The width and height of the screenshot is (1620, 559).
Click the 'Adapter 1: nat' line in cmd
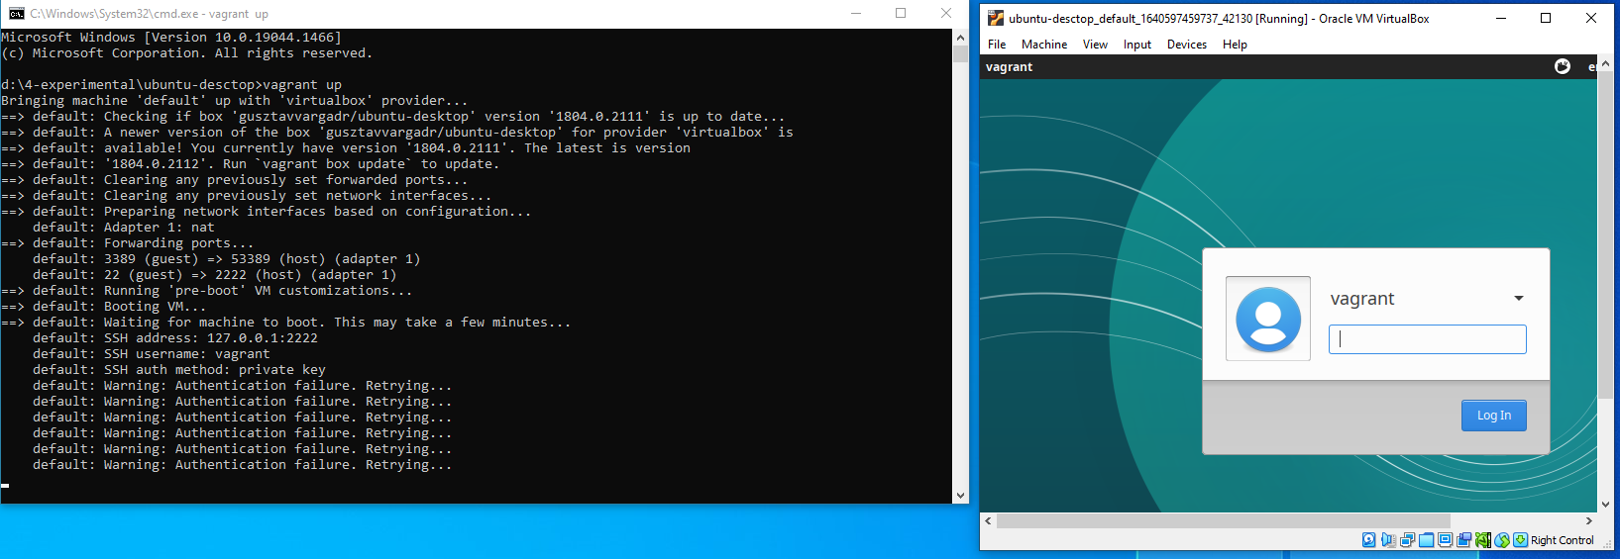123,228
